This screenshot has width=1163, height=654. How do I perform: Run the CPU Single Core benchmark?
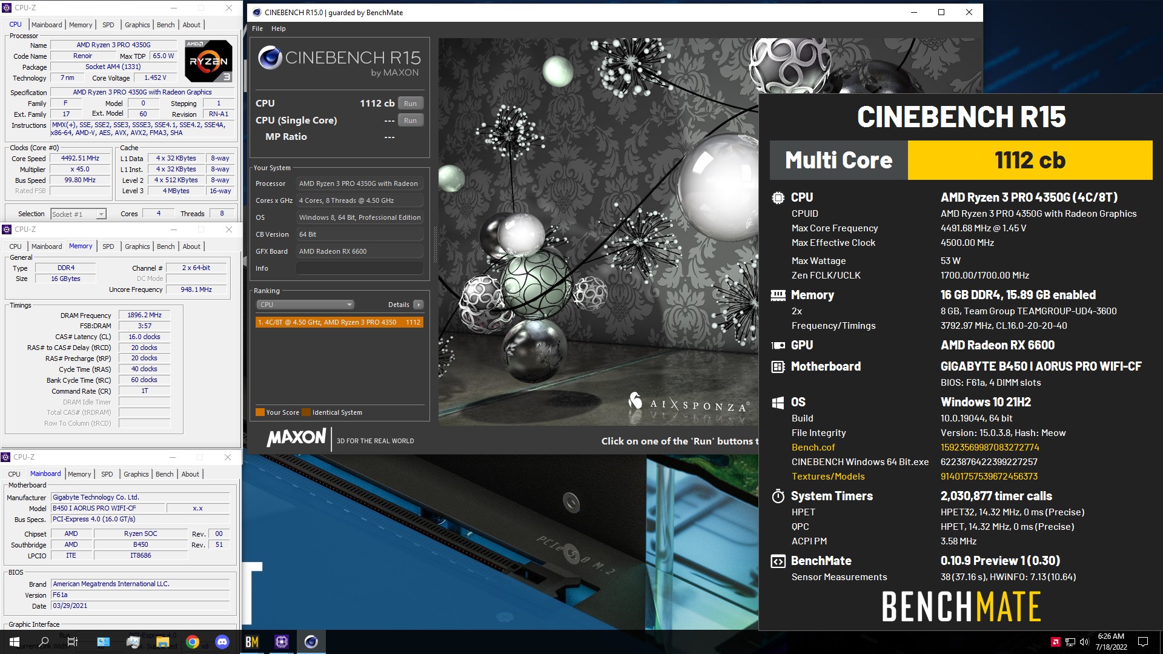pyautogui.click(x=410, y=121)
